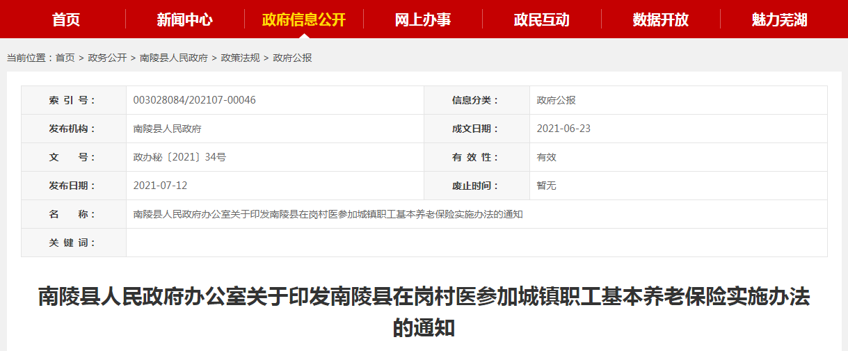This screenshot has height=351, width=848.
Task: Click the 关键词 label cell
Action: click(x=74, y=243)
